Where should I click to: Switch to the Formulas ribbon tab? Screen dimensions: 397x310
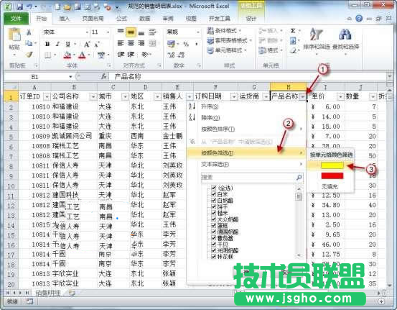(121, 19)
